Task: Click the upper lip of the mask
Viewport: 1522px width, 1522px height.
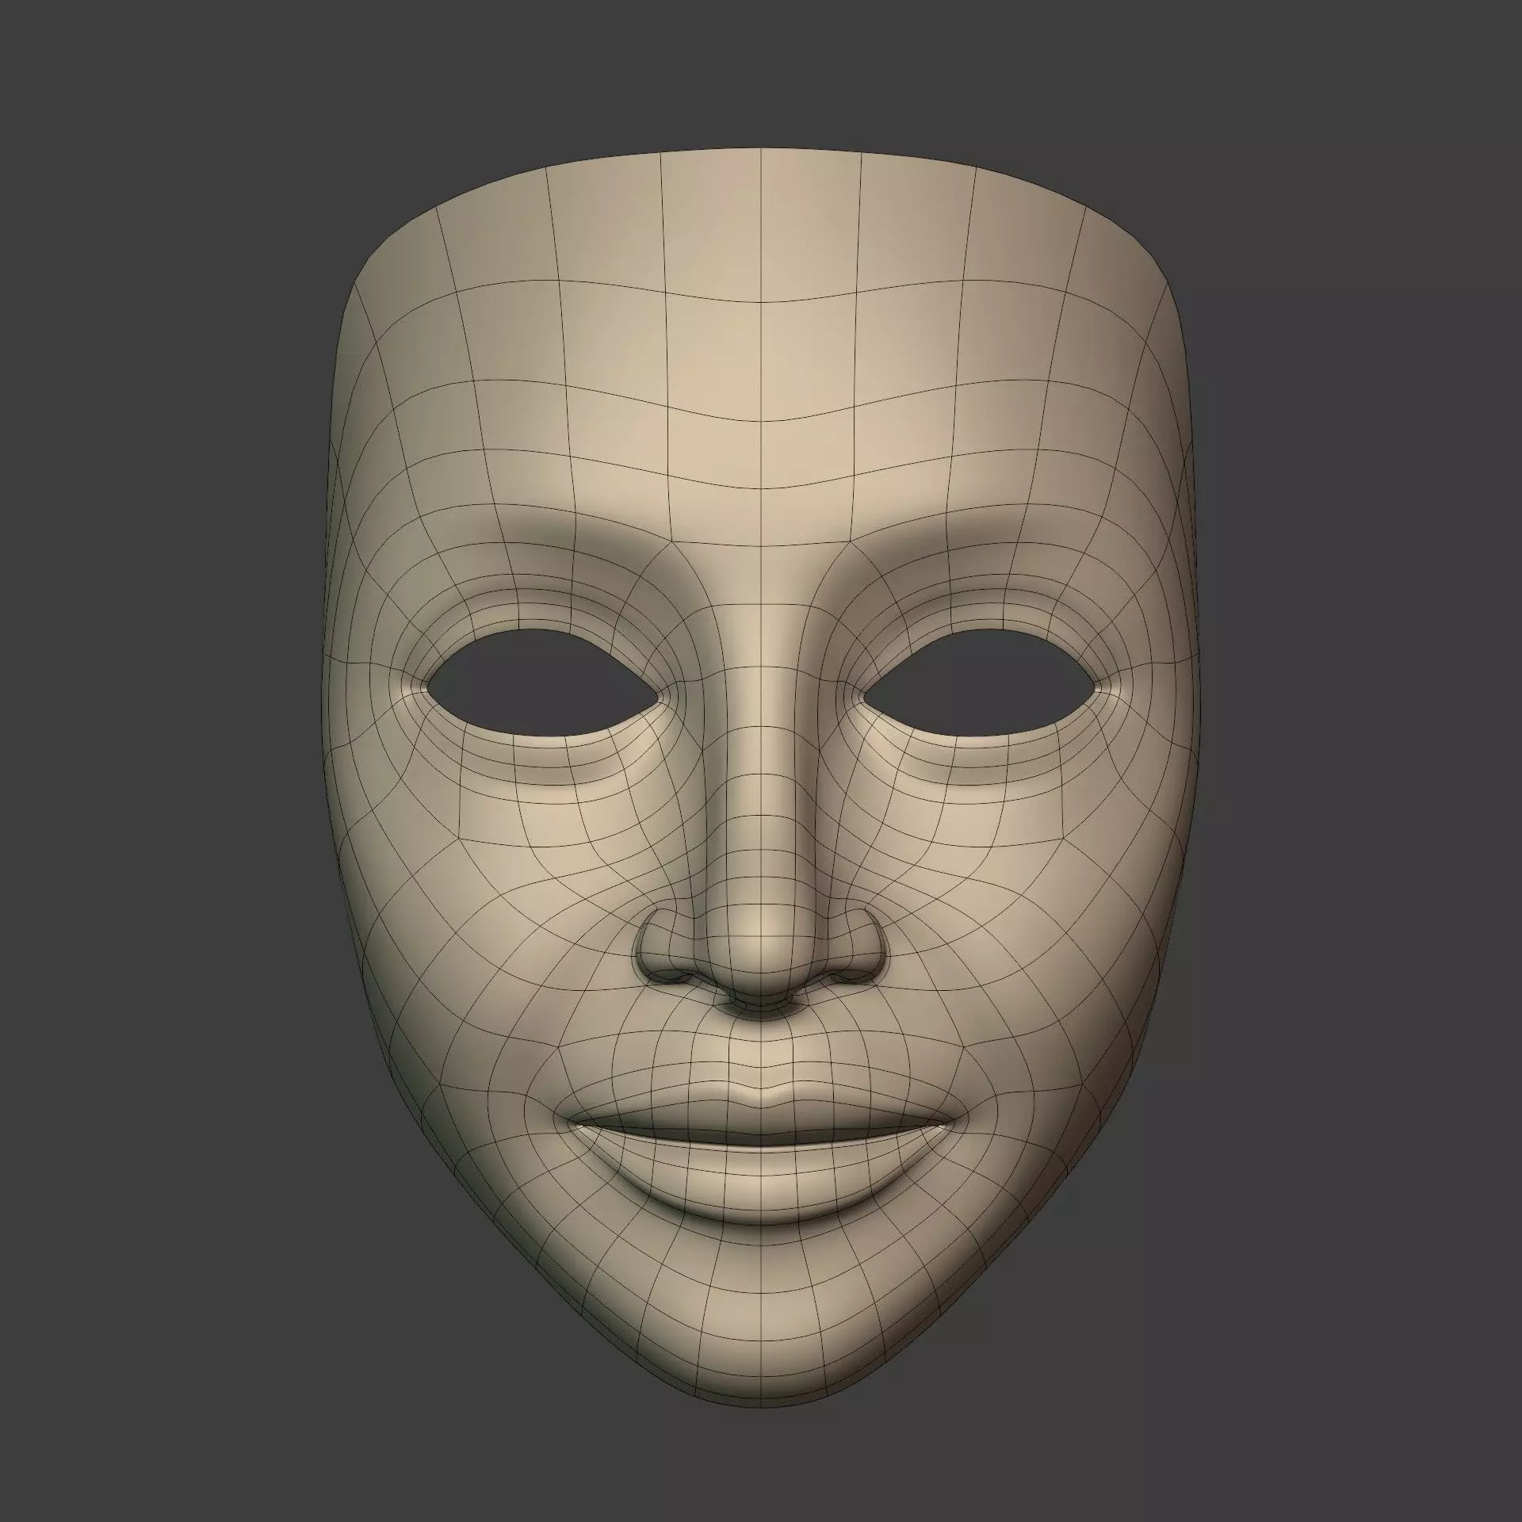Action: click(761, 1118)
